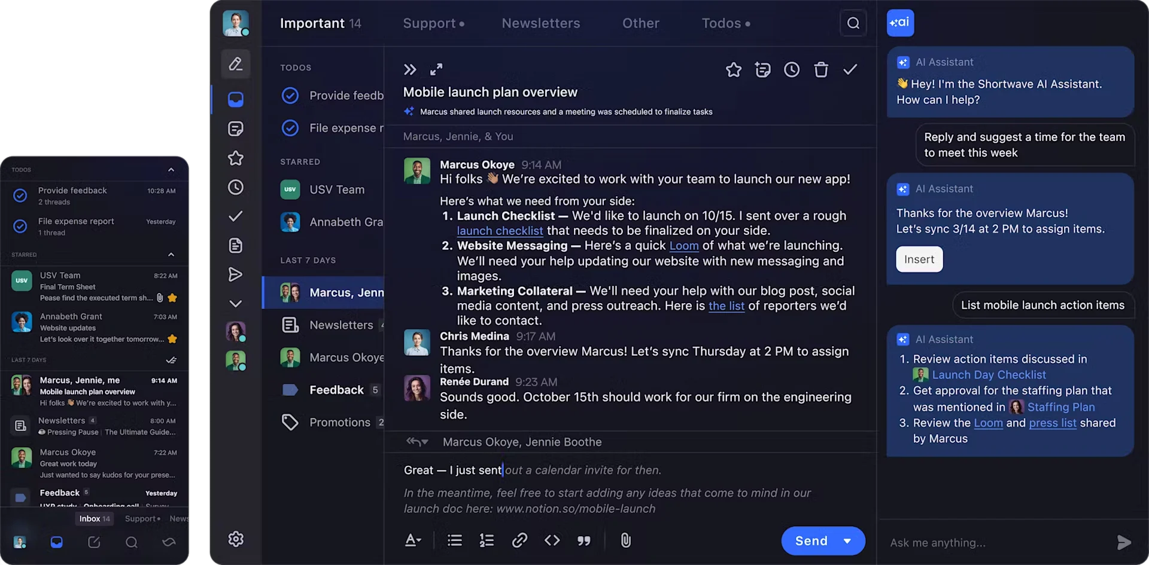The image size is (1149, 565).
Task: Mark the Provide feedback todo complete
Action: coord(290,95)
